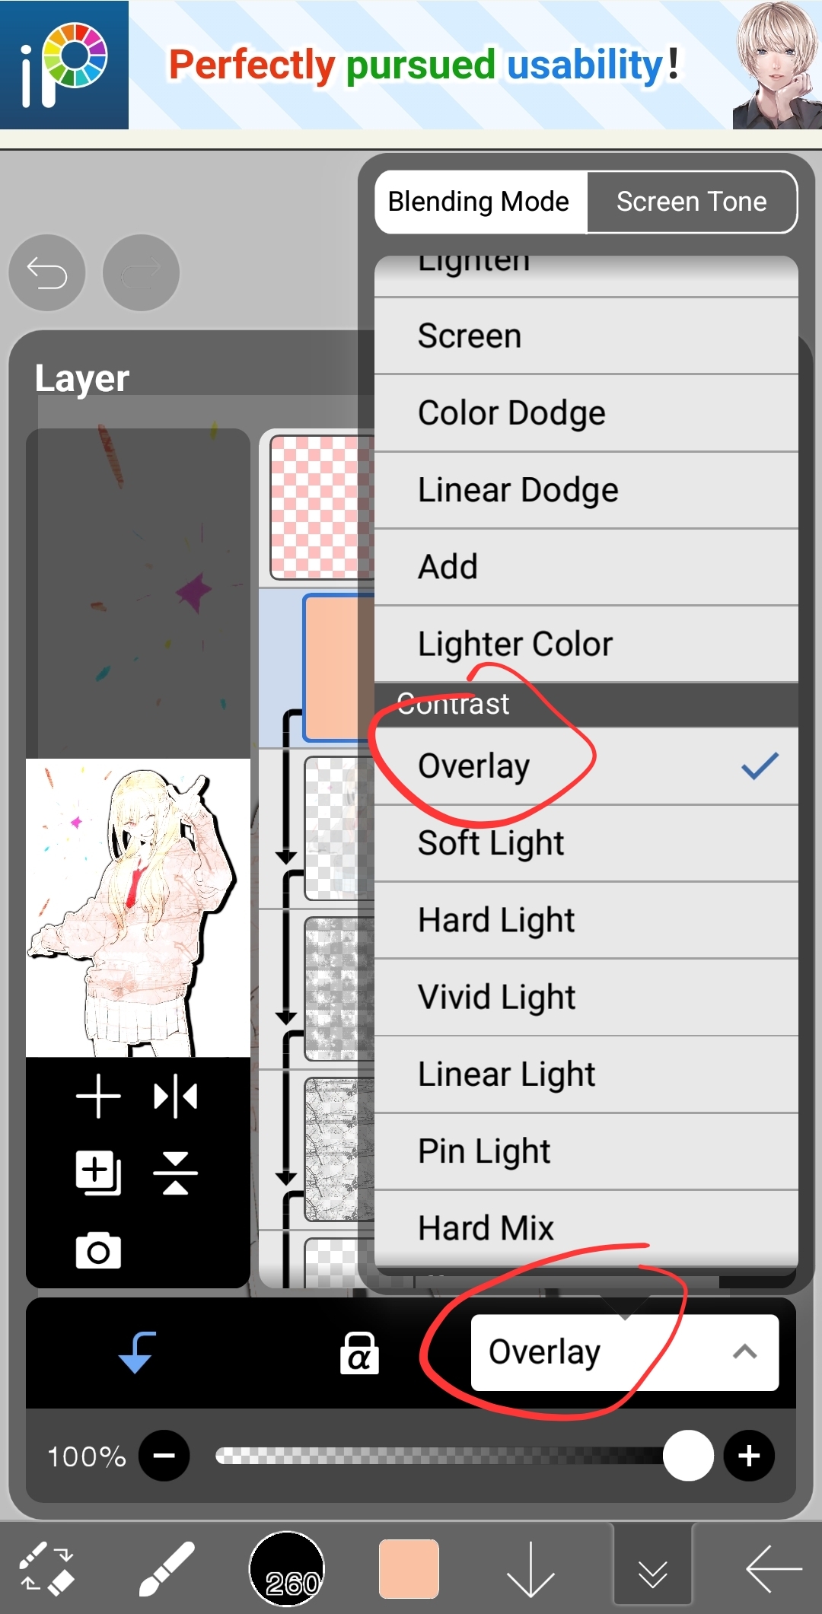The width and height of the screenshot is (822, 1614).
Task: Select the brush tool in the bottom toolbar
Action: (x=167, y=1568)
